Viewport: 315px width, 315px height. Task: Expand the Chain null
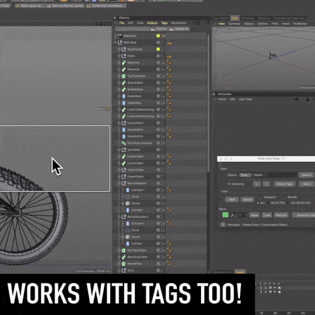[119, 56]
